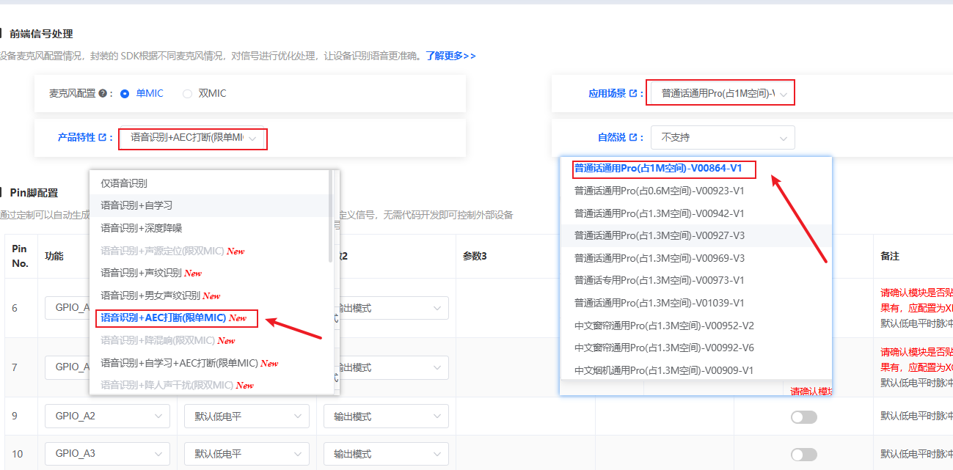Open the 了解更多>> link

(x=450, y=56)
